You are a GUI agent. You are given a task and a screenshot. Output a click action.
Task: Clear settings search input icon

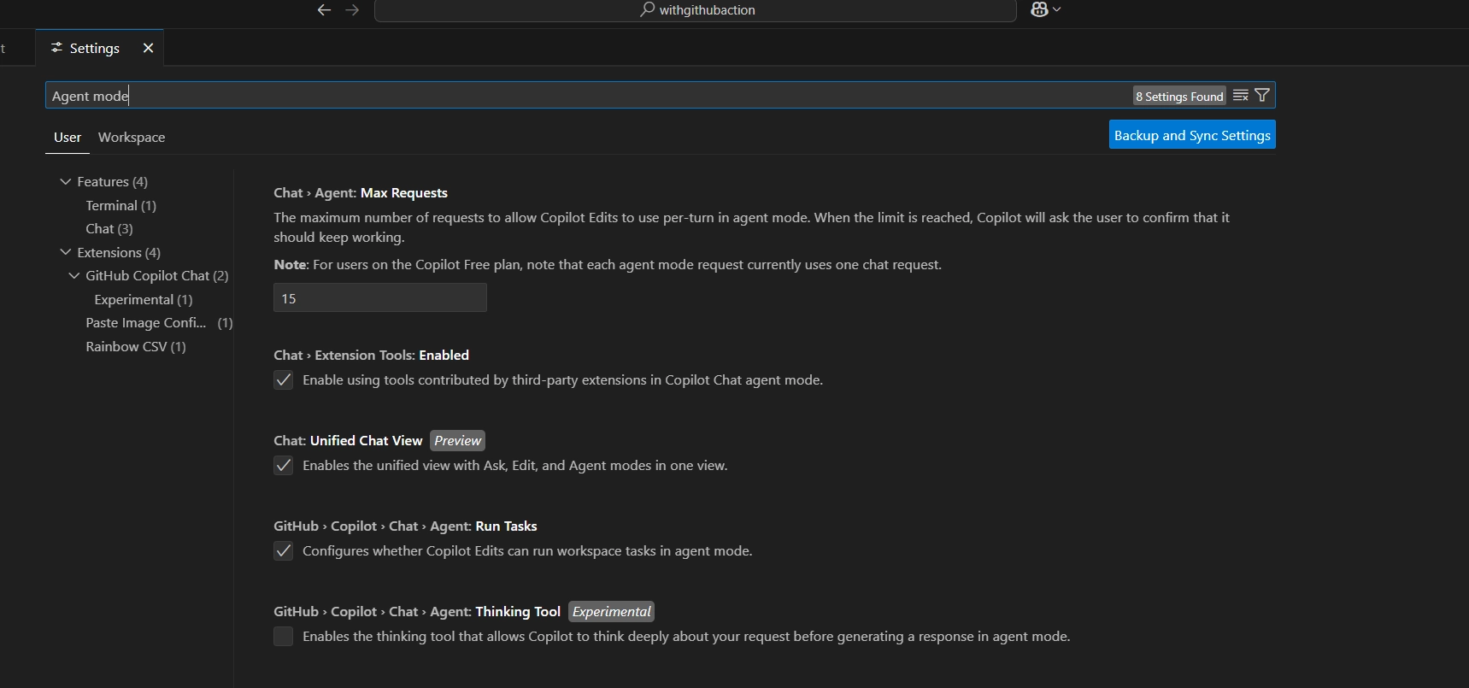(x=1241, y=96)
